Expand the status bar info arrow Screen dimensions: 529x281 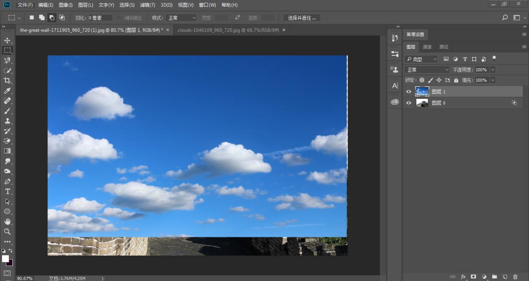(x=103, y=279)
